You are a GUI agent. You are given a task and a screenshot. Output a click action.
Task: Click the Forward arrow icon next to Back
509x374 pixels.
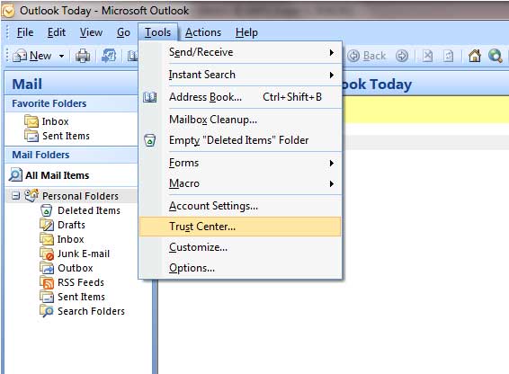[402, 56]
